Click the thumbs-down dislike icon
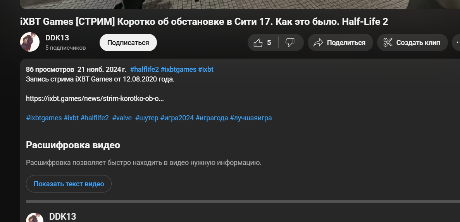The width and height of the screenshot is (460, 222). [290, 43]
